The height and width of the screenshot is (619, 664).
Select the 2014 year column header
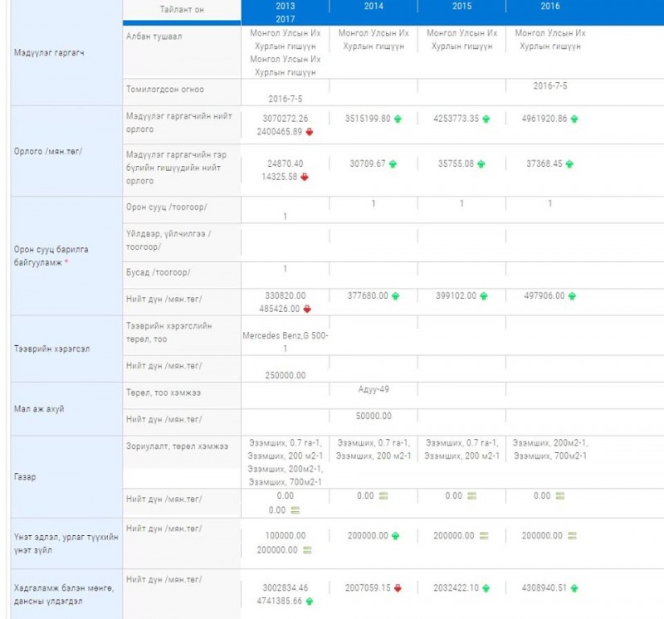point(373,7)
